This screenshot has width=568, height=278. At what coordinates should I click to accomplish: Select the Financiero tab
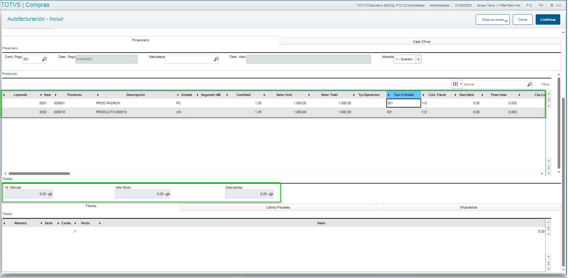(x=141, y=40)
